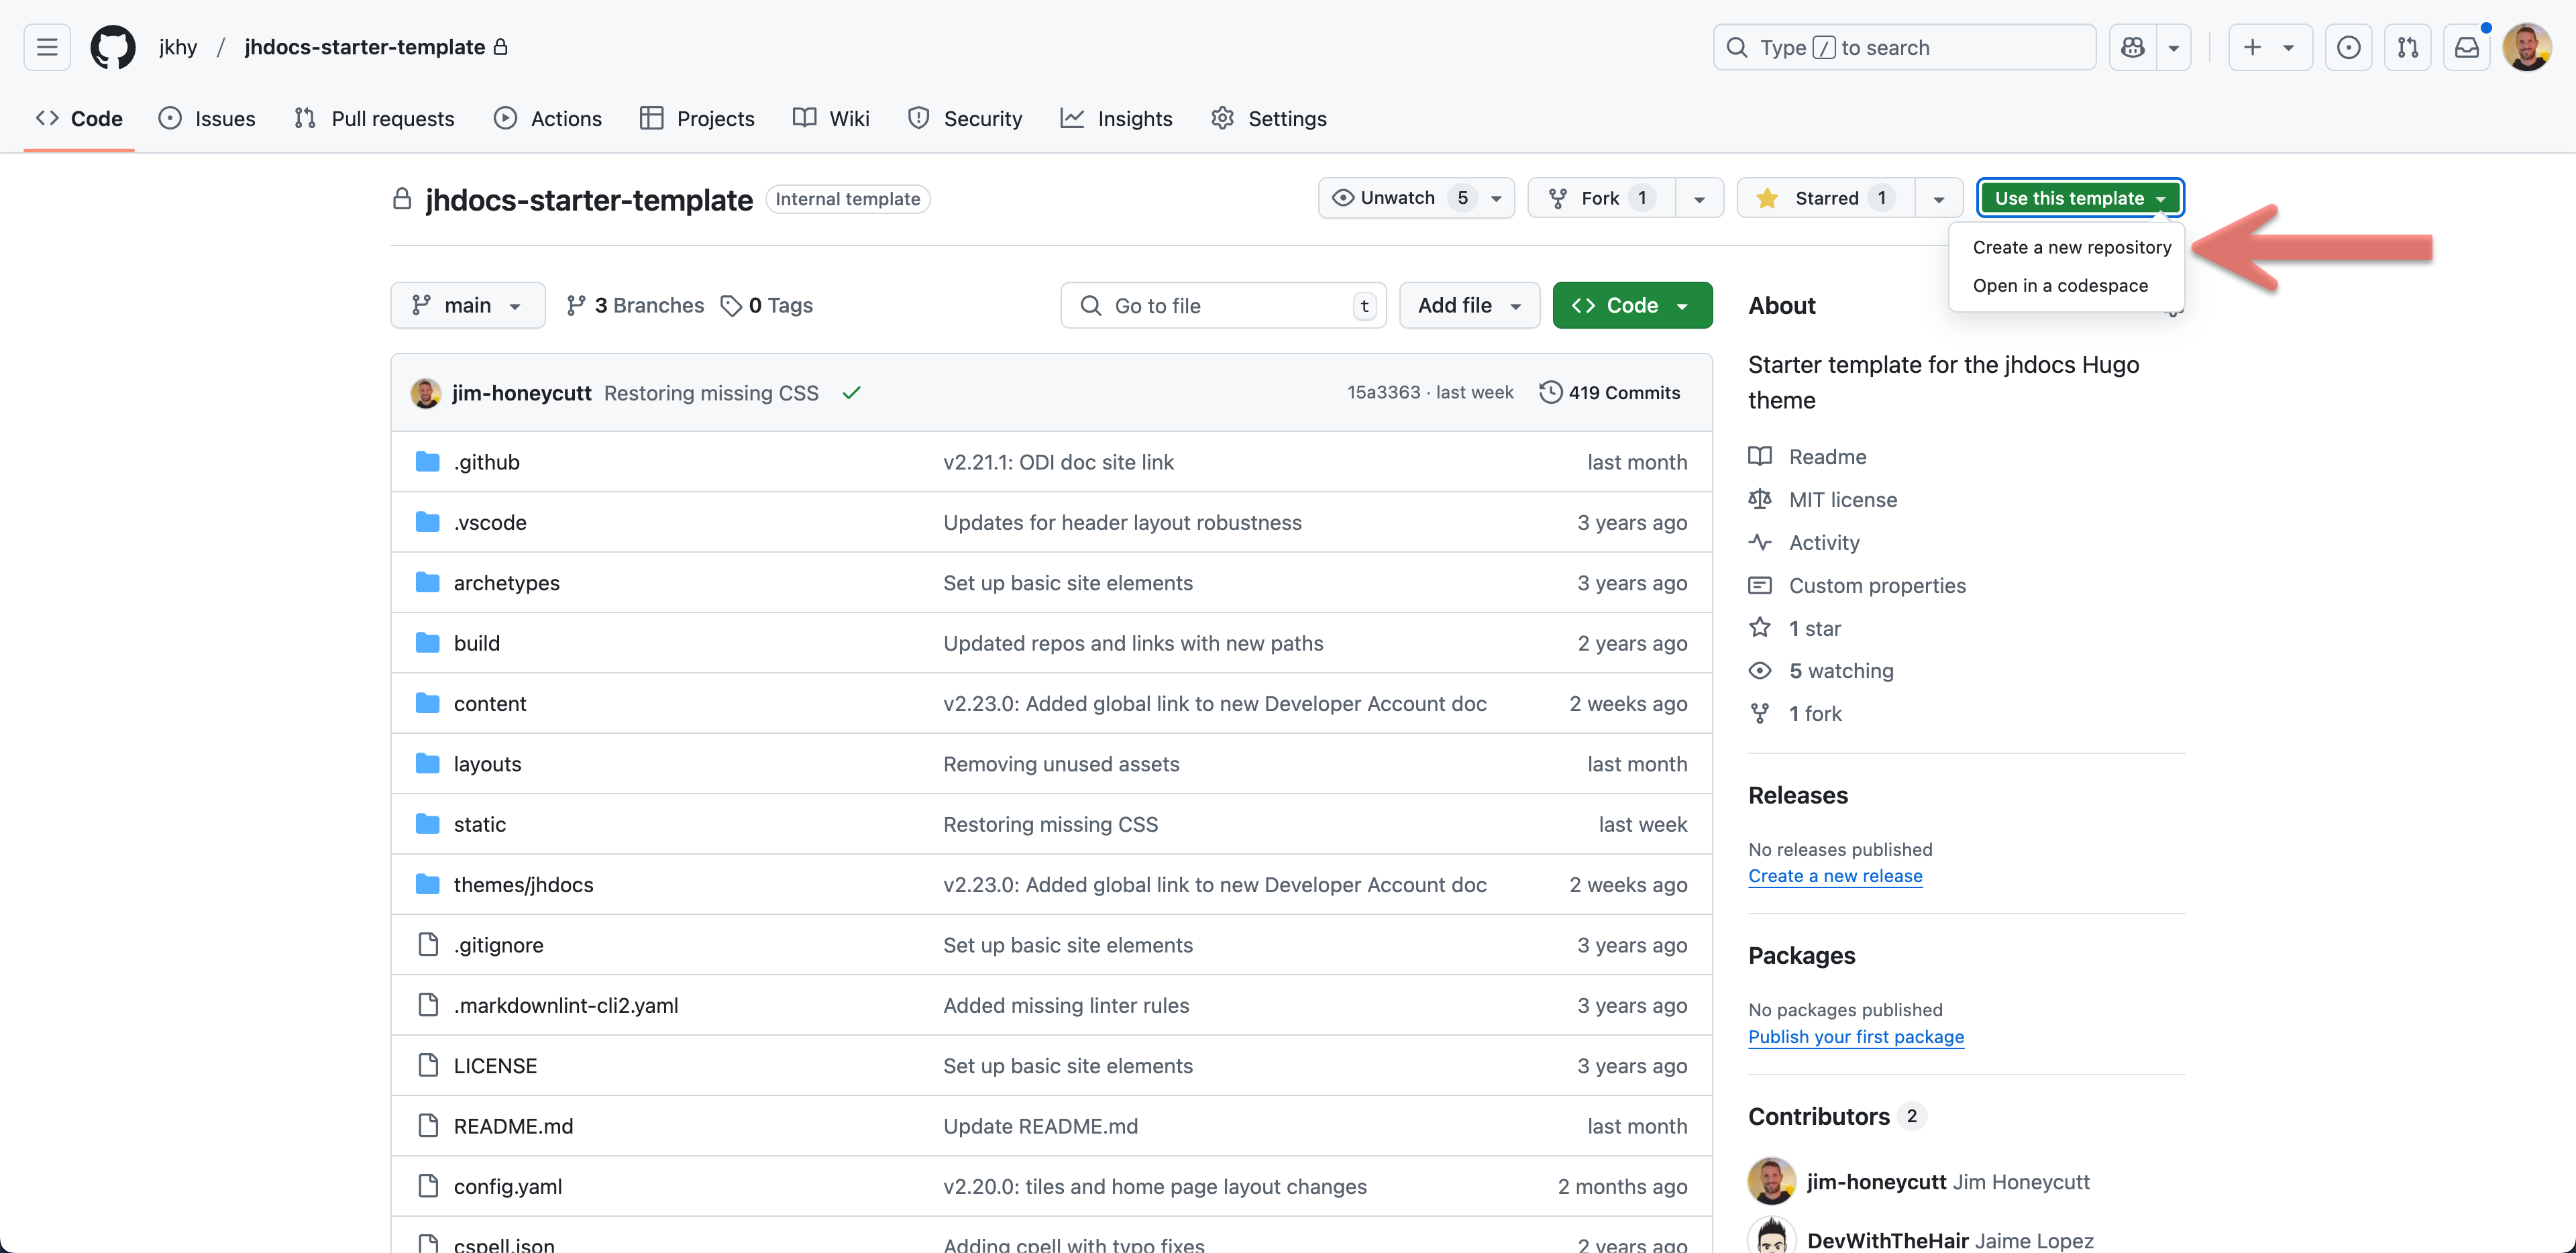Expand the Add file dropdown
The height and width of the screenshot is (1253, 2576).
click(1468, 305)
